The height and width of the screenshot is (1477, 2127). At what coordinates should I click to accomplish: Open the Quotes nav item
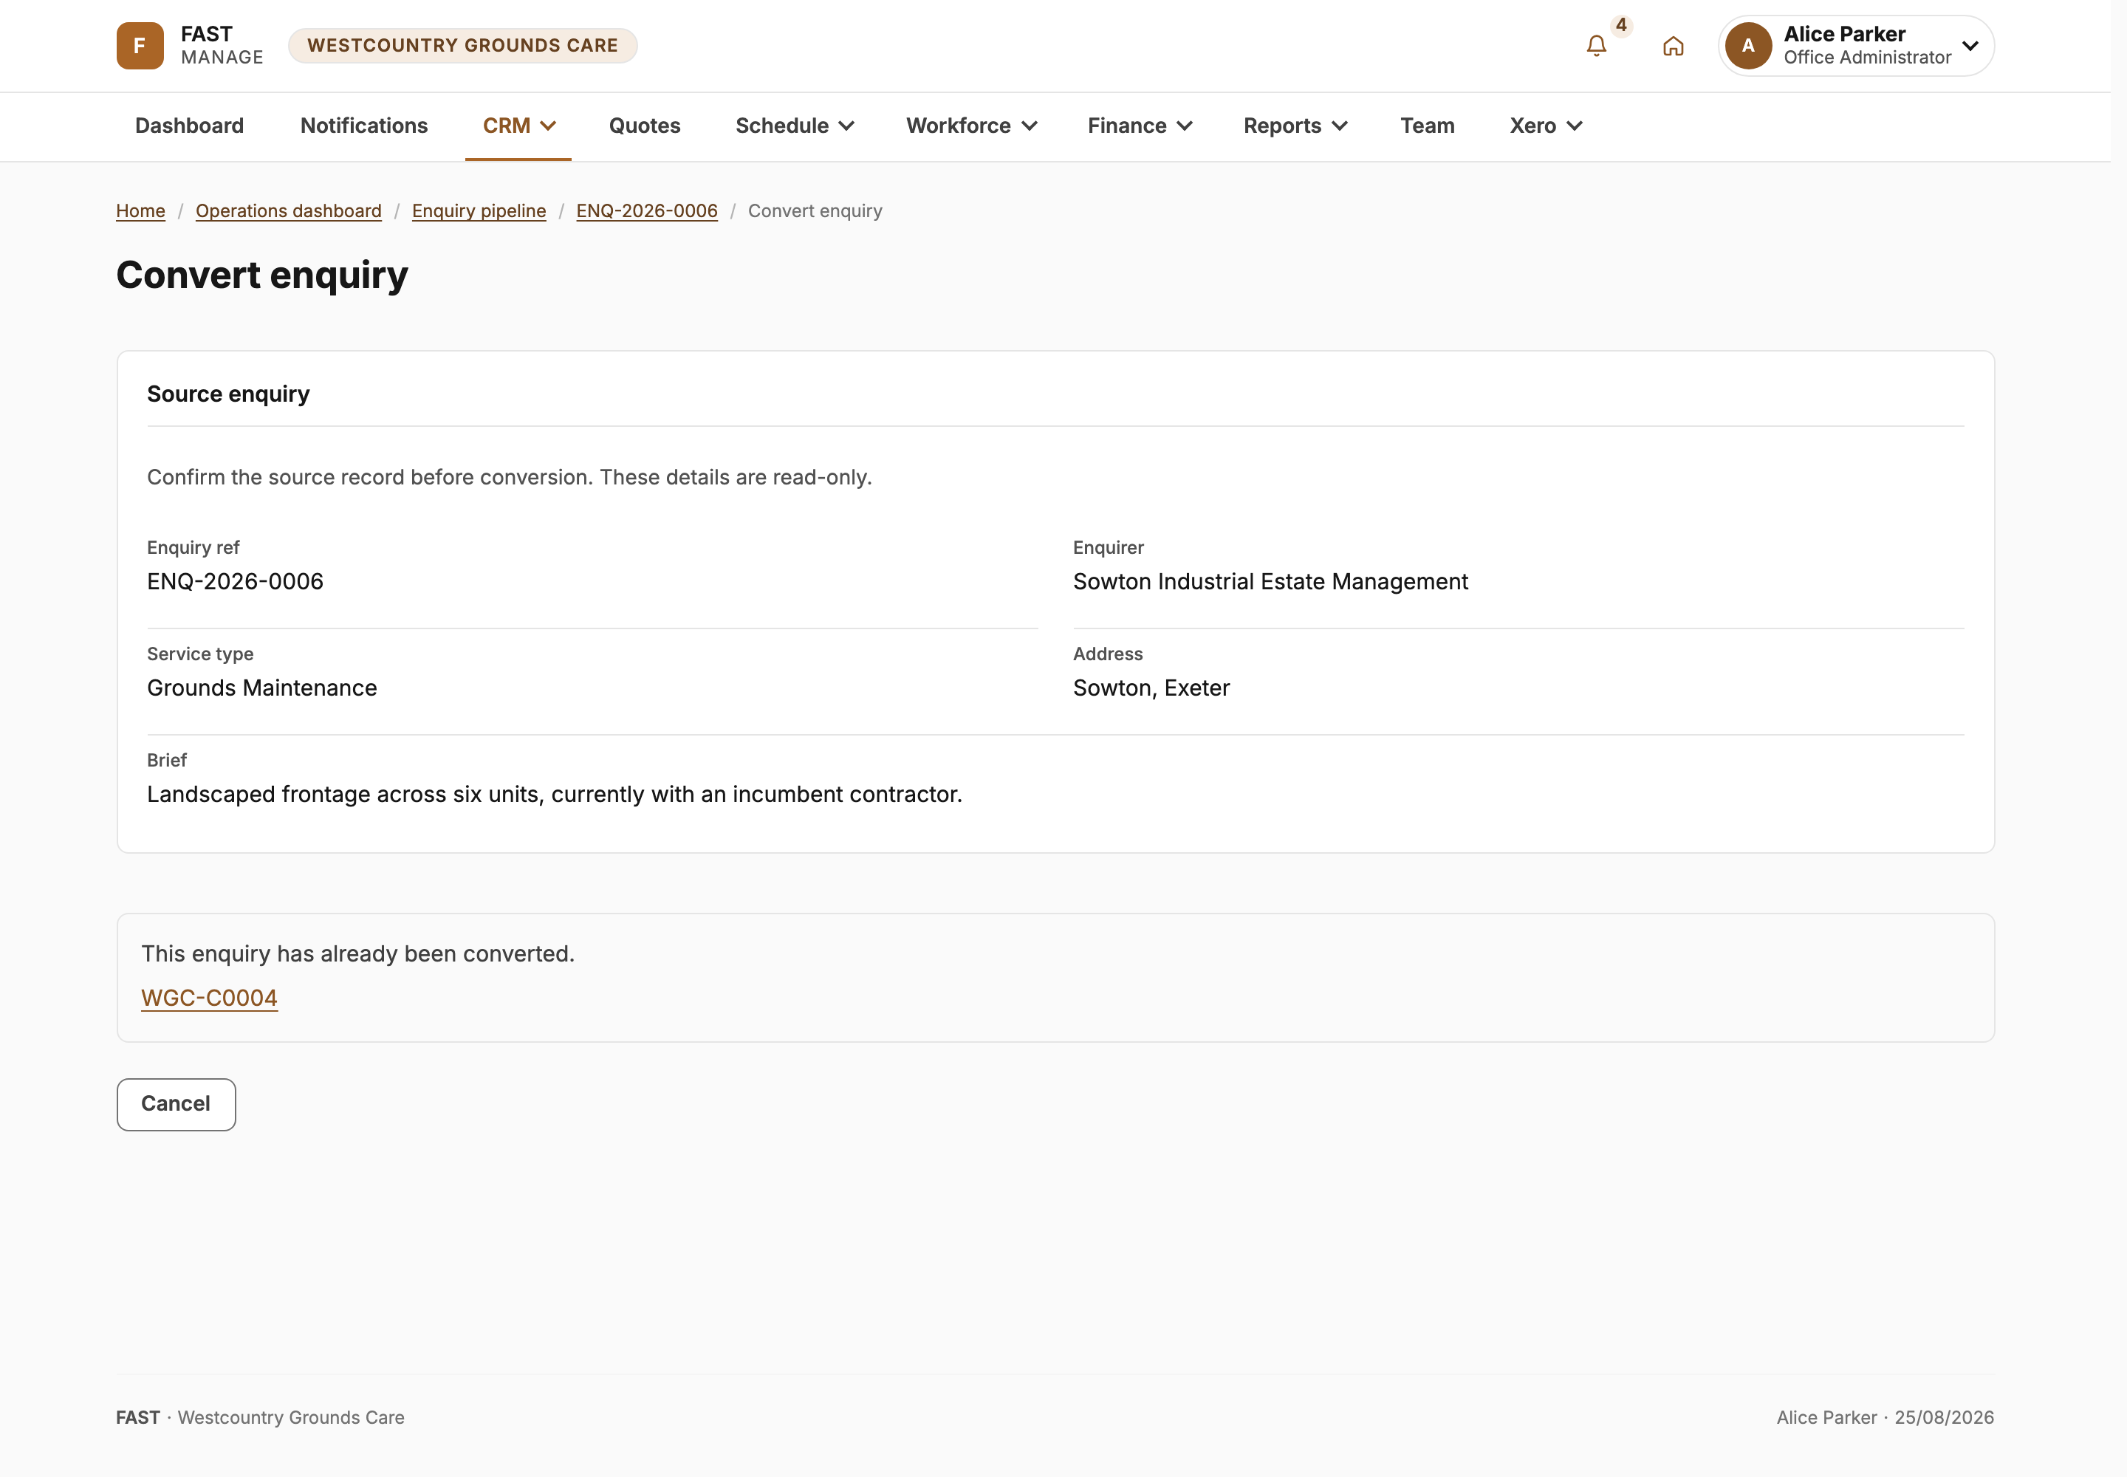(644, 126)
